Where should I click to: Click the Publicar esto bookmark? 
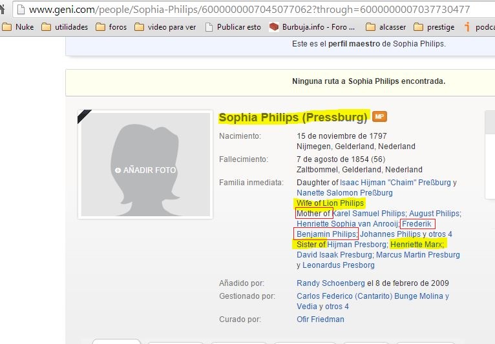[x=233, y=27]
